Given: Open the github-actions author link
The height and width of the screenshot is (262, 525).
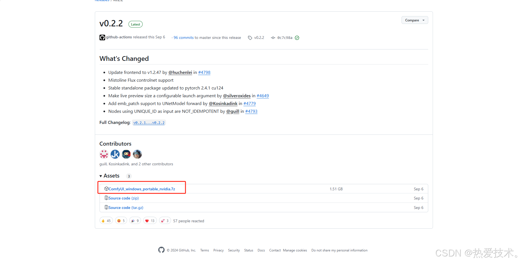Looking at the screenshot, I should 119,37.
